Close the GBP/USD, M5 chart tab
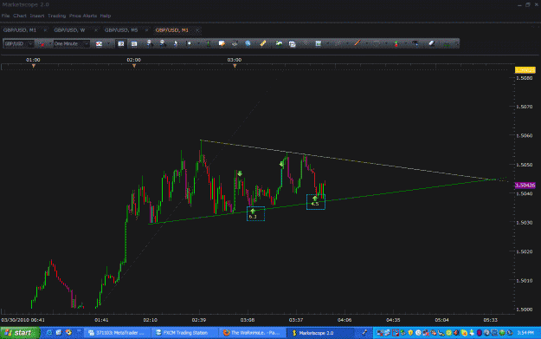Screen dimensions: 541x339 146,30
